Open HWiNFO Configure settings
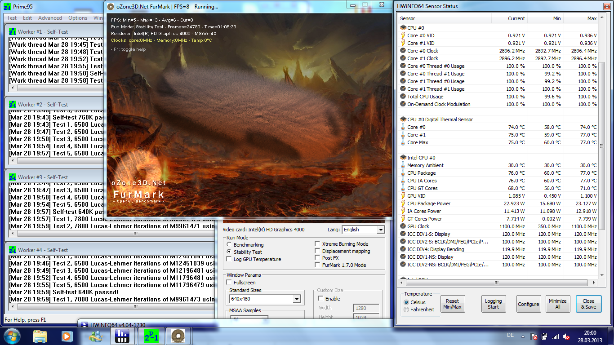This screenshot has width=614, height=345. coord(529,304)
